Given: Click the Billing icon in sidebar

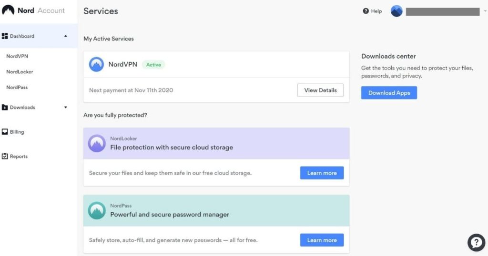Looking at the screenshot, I should tap(5, 132).
